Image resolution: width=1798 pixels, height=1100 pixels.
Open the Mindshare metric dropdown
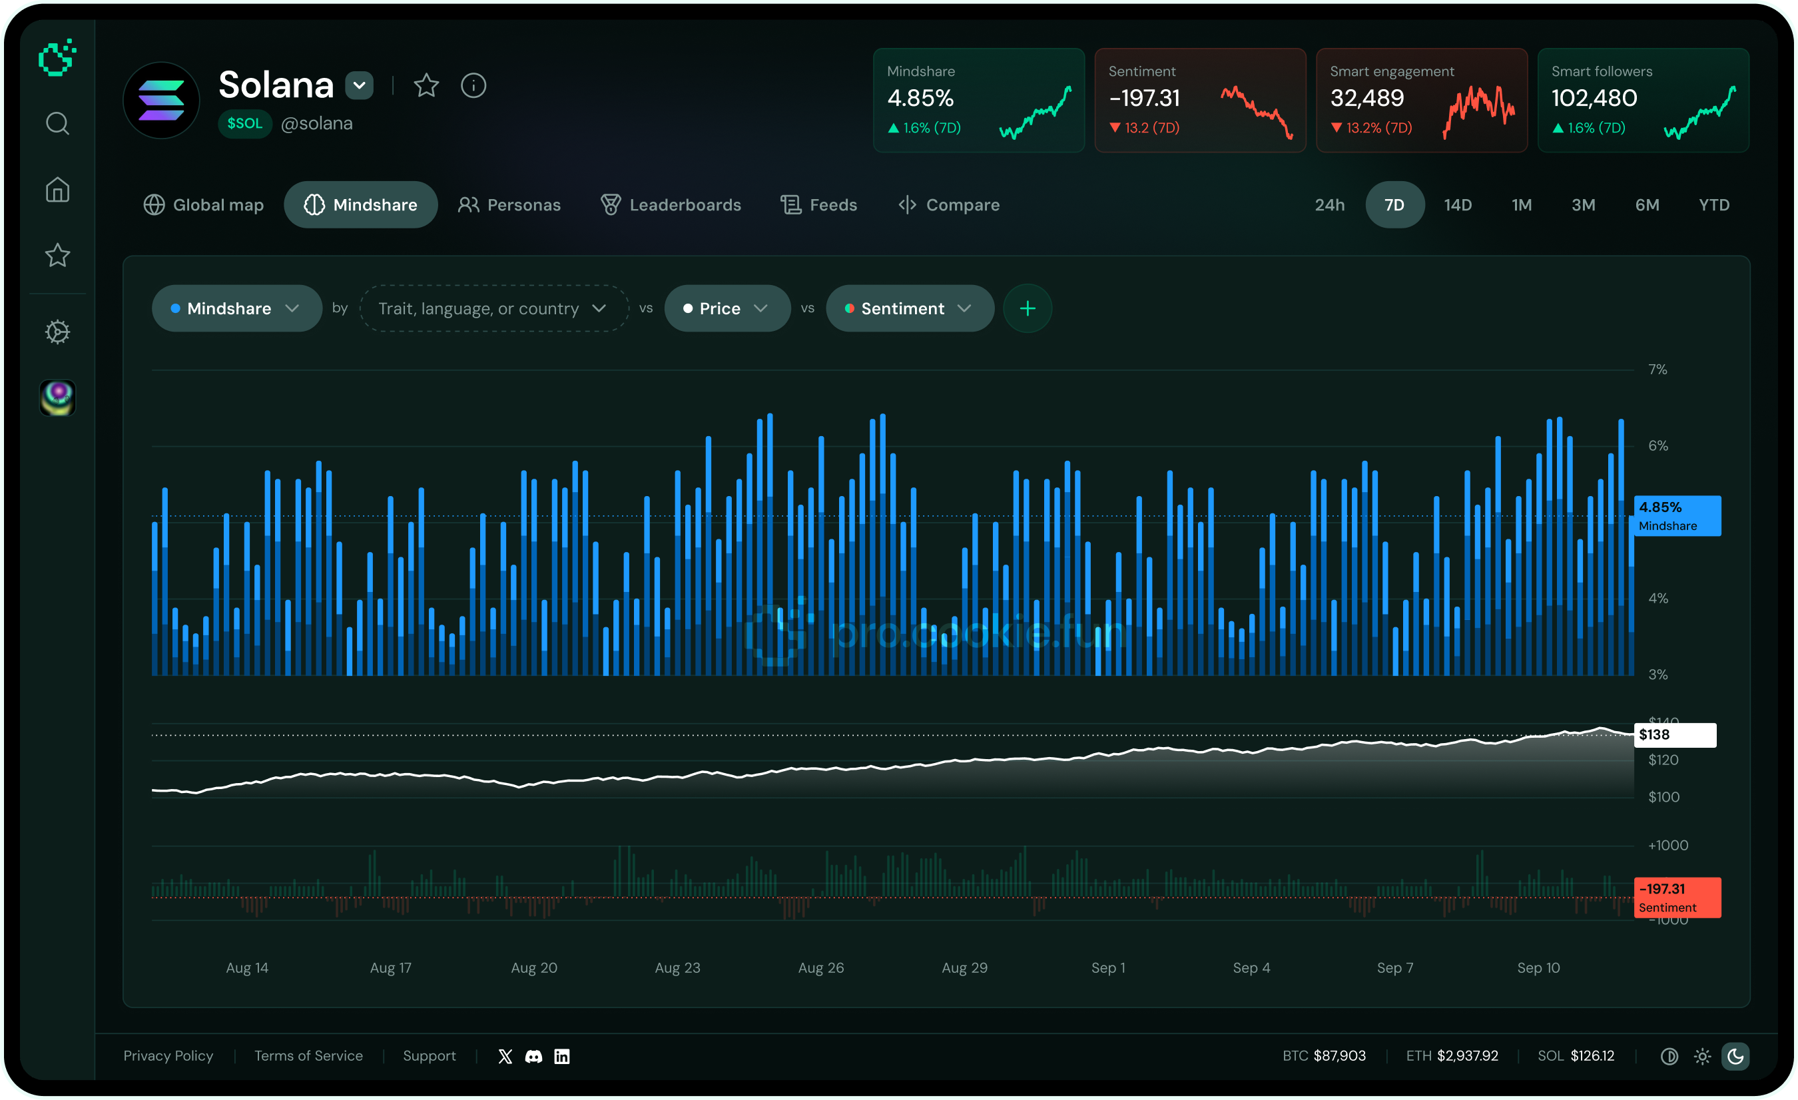[x=236, y=308]
